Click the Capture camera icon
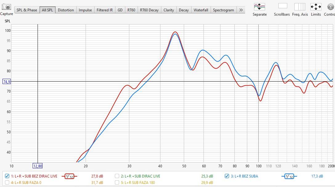 [6, 7]
